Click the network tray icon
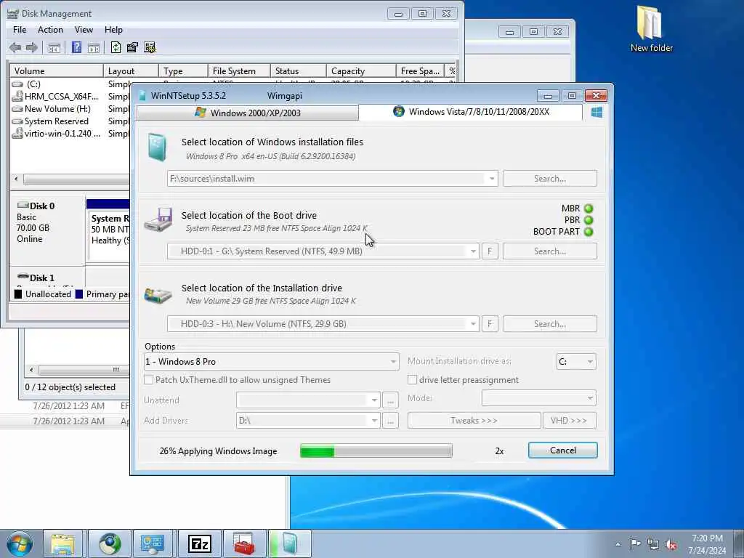Screen dimensions: 744x558 pyautogui.click(x=653, y=544)
